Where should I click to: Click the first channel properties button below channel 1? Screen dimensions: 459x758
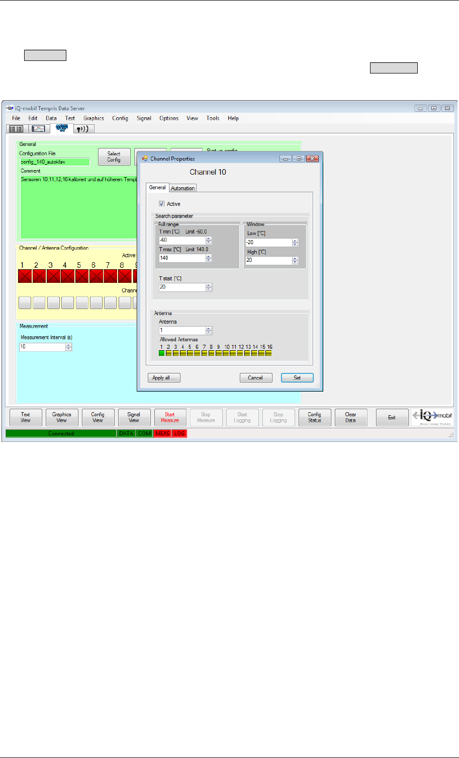25,302
